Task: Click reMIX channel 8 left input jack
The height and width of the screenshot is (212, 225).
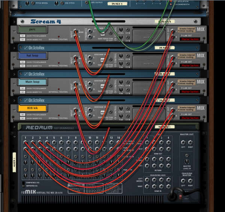Action: pos(76,142)
